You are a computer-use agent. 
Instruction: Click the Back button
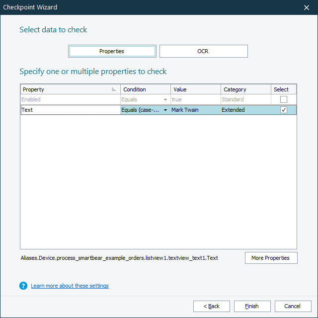pyautogui.click(x=212, y=306)
